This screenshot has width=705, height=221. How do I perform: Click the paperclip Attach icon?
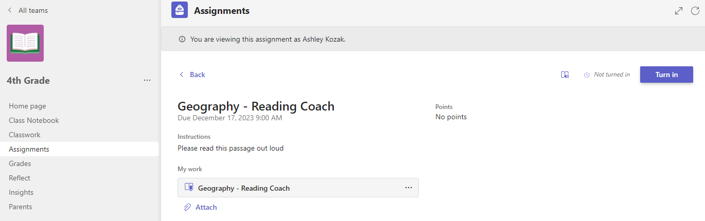tap(187, 207)
